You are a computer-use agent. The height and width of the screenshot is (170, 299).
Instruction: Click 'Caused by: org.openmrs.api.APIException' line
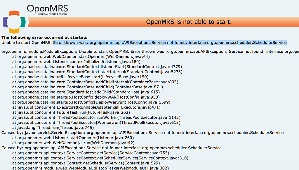(x=112, y=148)
